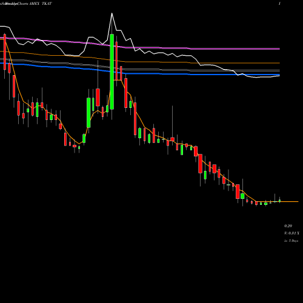This screenshot has width=303, height=303.
Task: Click the 'AMEX TKAT' ticker text
Action: (x=41, y=4)
